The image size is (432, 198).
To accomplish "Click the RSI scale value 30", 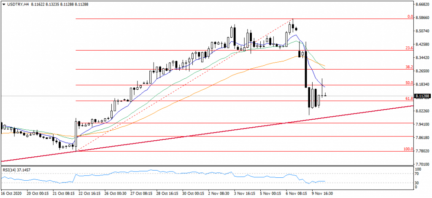I will pyautogui.click(x=417, y=182).
